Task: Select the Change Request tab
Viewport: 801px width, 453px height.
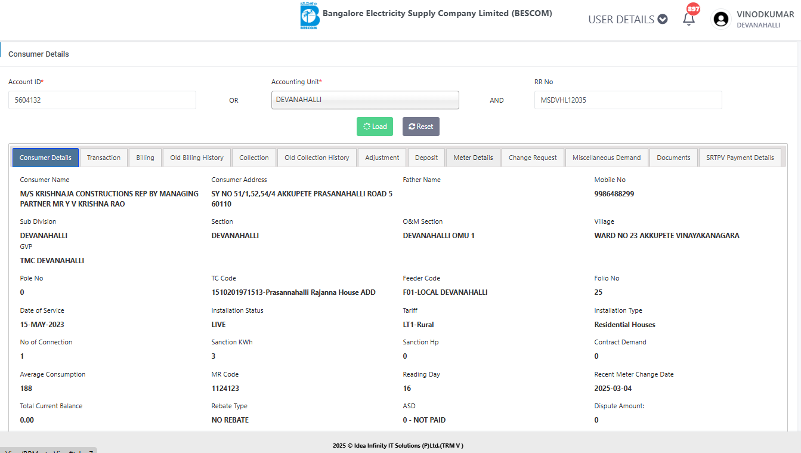Action: [x=533, y=158]
